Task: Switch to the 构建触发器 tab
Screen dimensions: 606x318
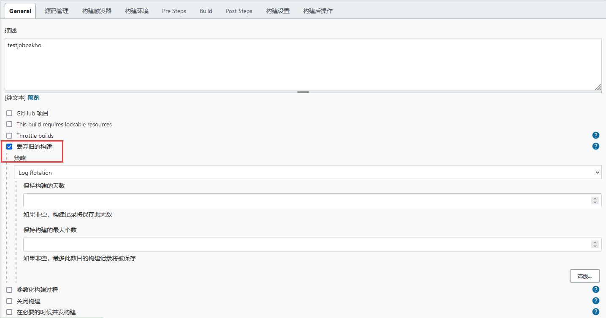Action: coord(97,11)
